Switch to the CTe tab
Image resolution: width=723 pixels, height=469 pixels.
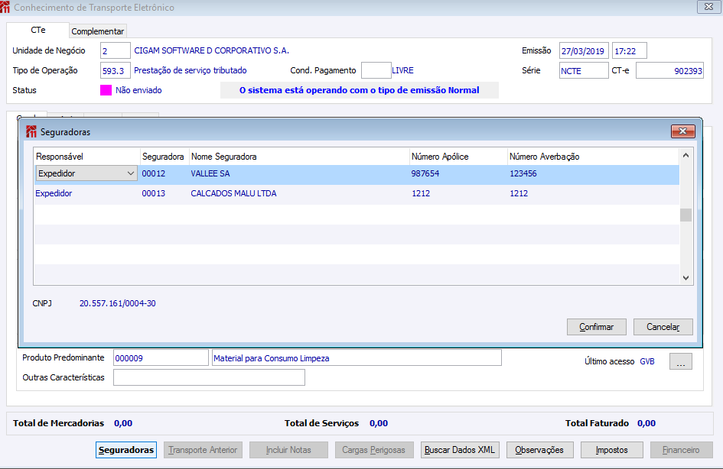(37, 30)
